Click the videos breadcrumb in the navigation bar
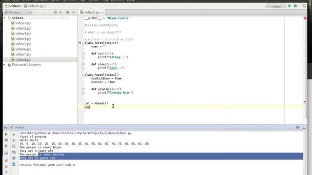The image size is (312, 175). pos(13,6)
